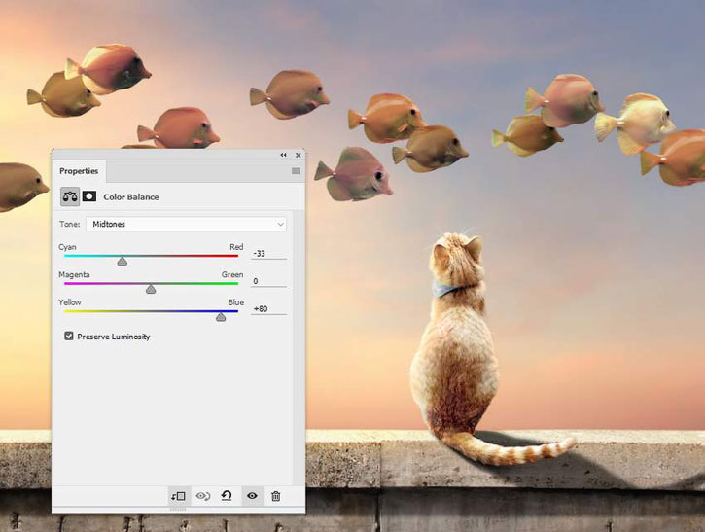Click the Preserve Luminosity label text
Screen dimensions: 705x532
(114, 337)
